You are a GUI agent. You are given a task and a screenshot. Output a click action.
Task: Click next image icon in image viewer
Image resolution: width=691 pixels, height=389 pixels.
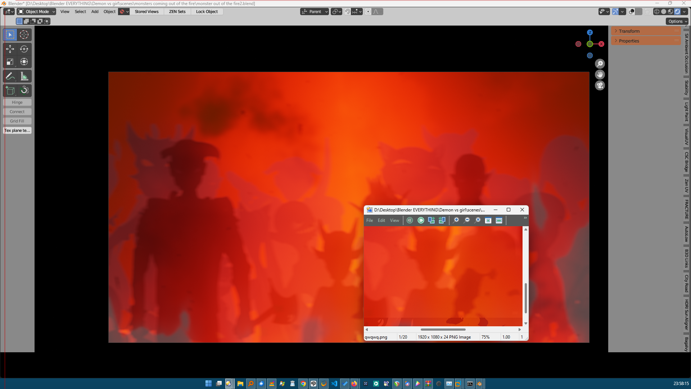tap(421, 220)
